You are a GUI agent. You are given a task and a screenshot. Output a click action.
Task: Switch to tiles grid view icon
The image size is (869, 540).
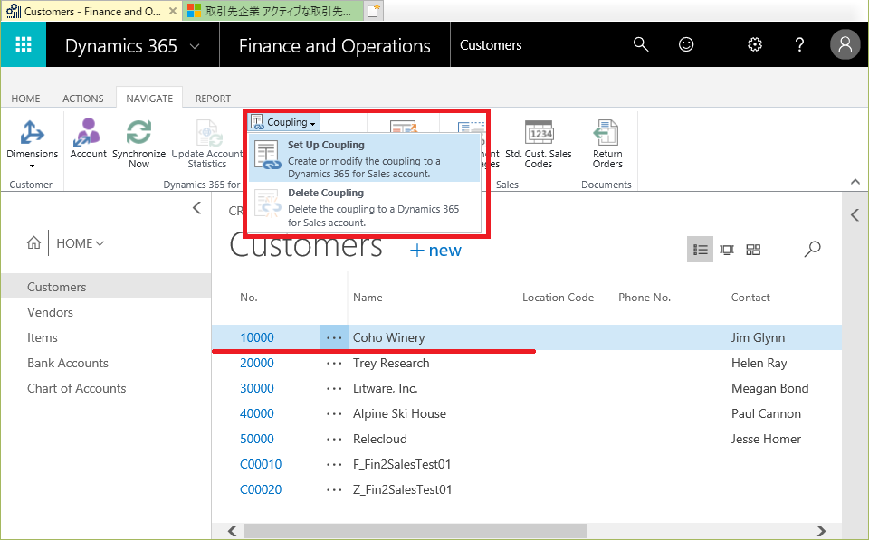(753, 250)
